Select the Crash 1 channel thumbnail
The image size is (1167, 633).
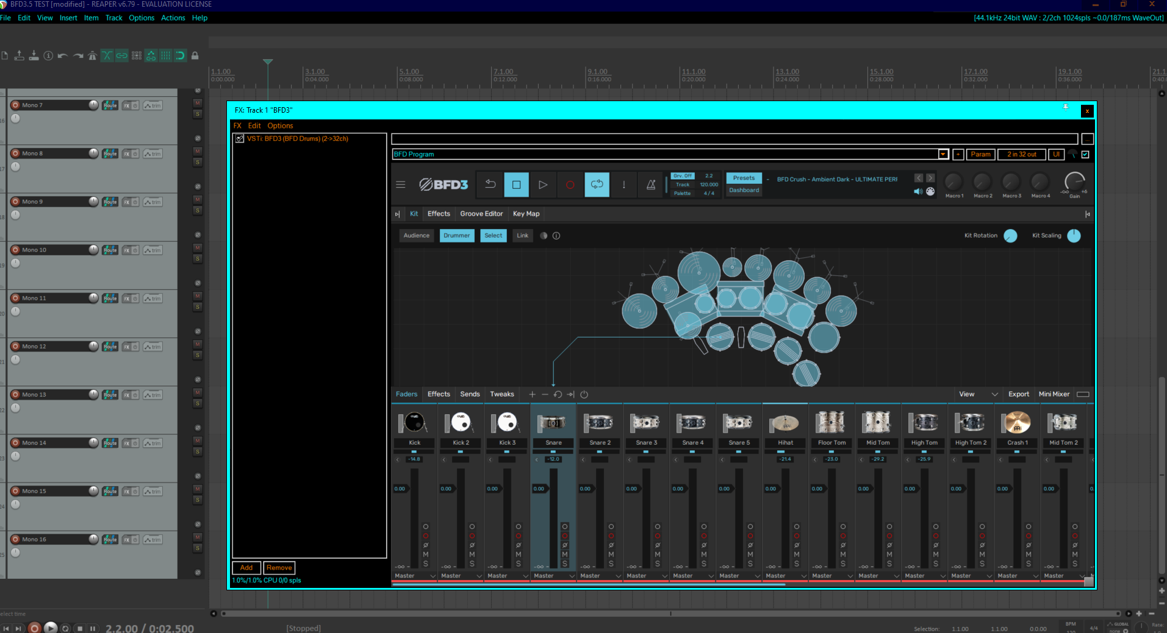point(1017,422)
